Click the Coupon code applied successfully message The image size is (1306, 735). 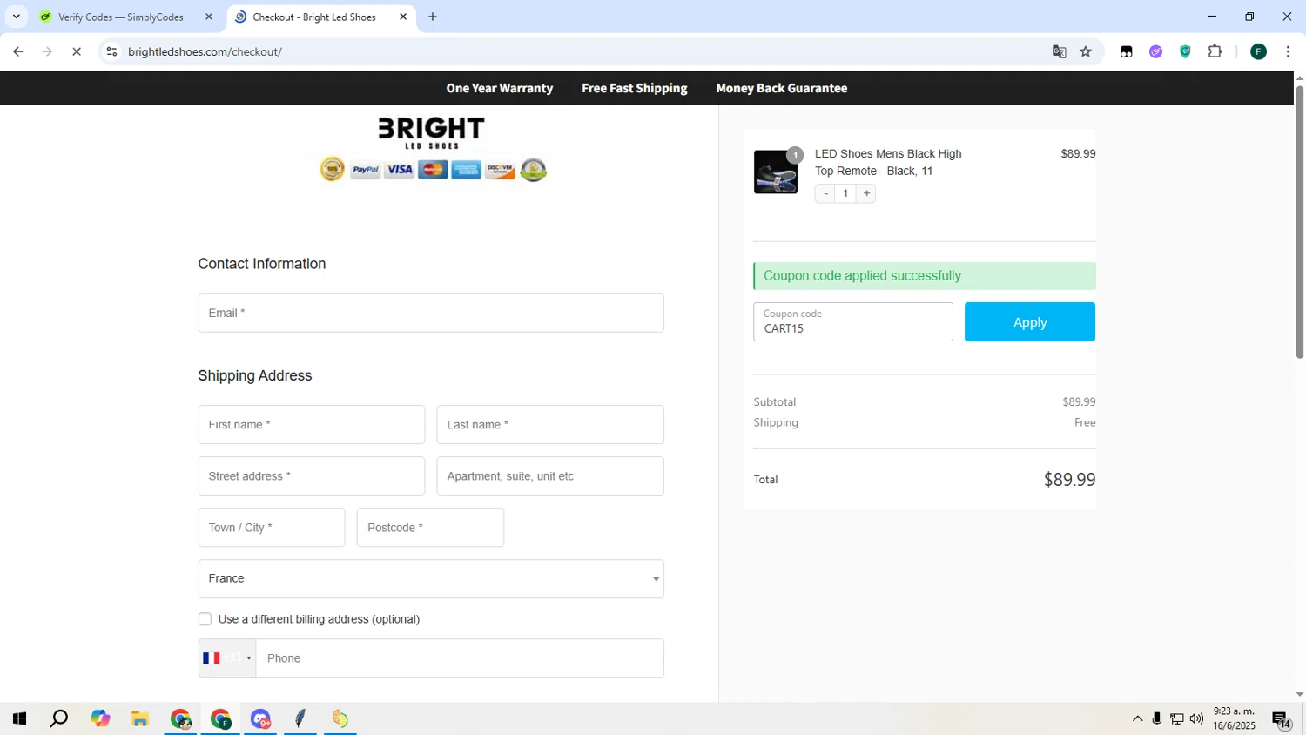pos(925,276)
